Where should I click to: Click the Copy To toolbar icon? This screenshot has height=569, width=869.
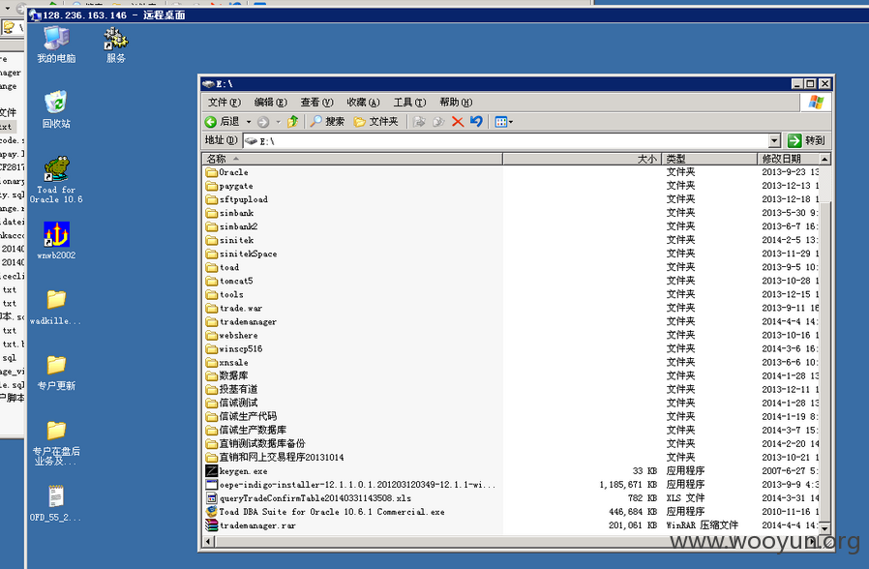click(x=438, y=121)
